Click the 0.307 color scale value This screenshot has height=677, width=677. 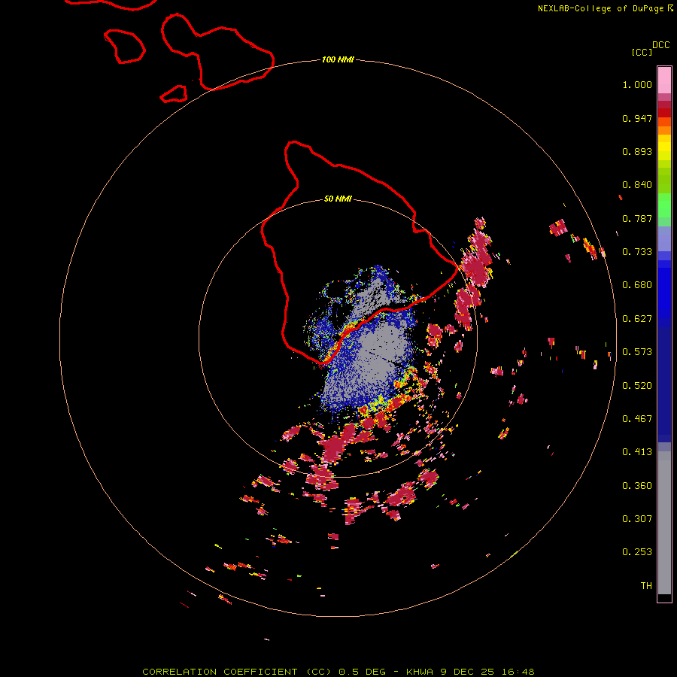coord(637,518)
